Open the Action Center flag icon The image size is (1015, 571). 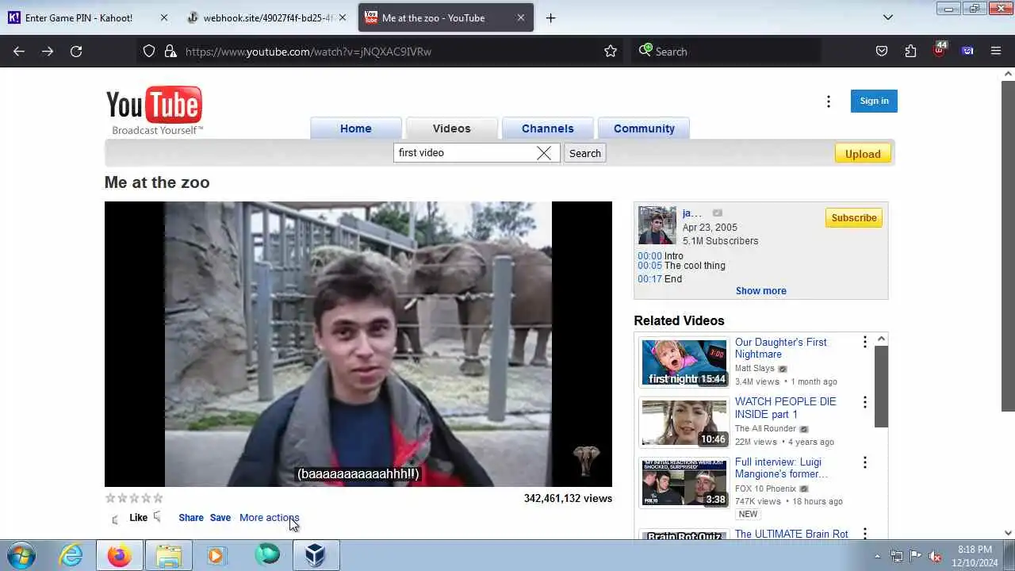pyautogui.click(x=916, y=556)
